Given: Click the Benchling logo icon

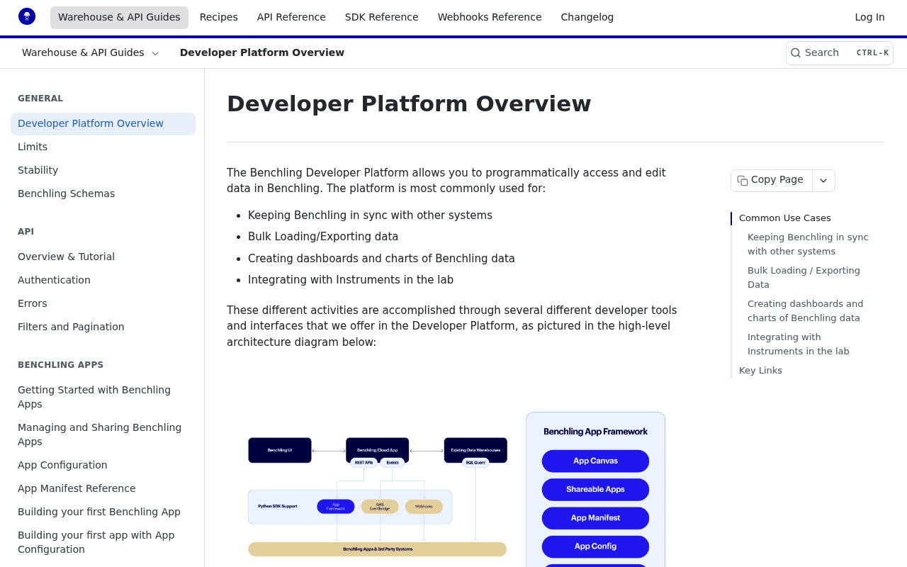Looking at the screenshot, I should (27, 16).
